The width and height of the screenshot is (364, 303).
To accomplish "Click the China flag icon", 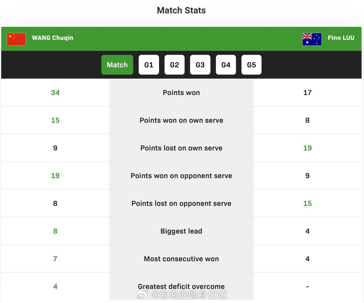I will [16, 39].
